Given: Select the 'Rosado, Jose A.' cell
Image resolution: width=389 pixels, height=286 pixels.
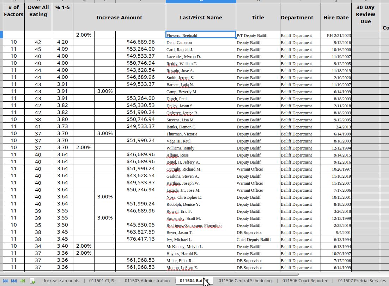Looking at the screenshot, I should click(x=201, y=70).
